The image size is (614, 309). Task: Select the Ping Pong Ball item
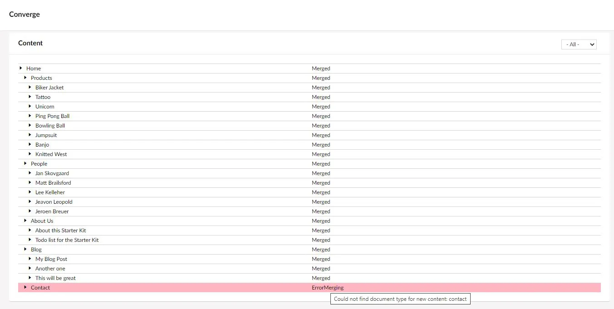coord(53,116)
